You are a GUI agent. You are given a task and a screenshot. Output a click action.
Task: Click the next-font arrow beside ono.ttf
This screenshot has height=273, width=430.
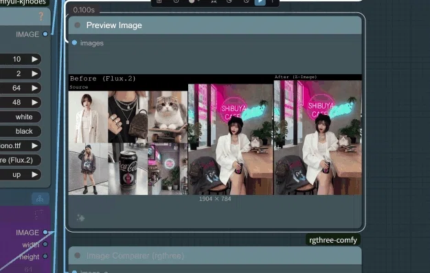(35, 145)
